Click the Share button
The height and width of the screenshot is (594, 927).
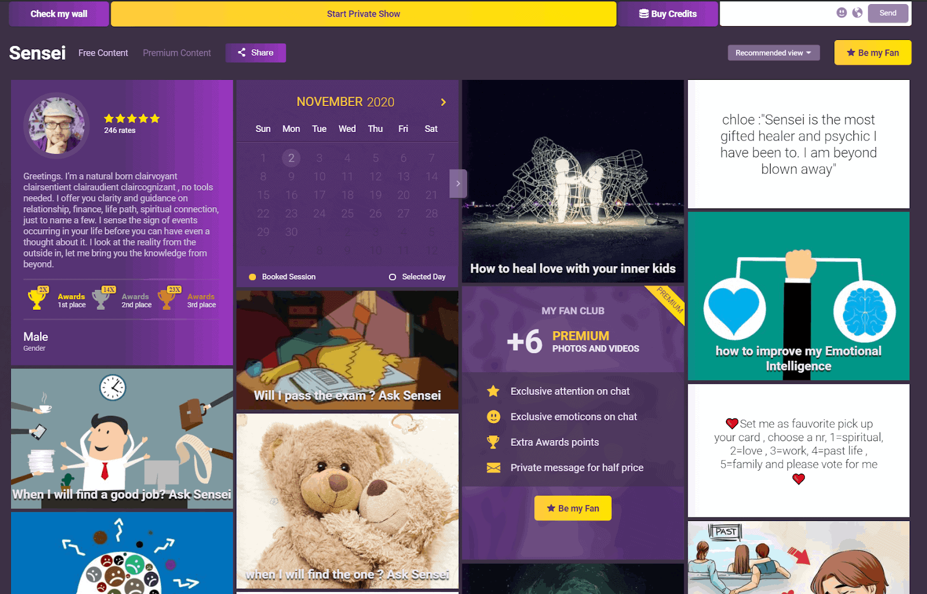(x=256, y=53)
